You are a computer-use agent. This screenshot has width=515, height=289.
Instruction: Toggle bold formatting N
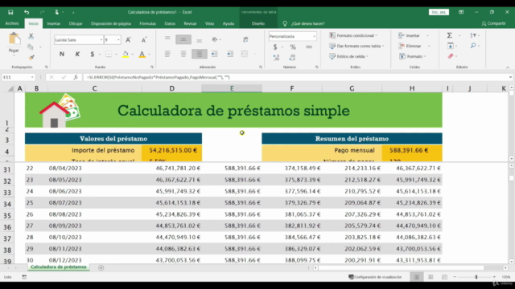click(x=62, y=54)
